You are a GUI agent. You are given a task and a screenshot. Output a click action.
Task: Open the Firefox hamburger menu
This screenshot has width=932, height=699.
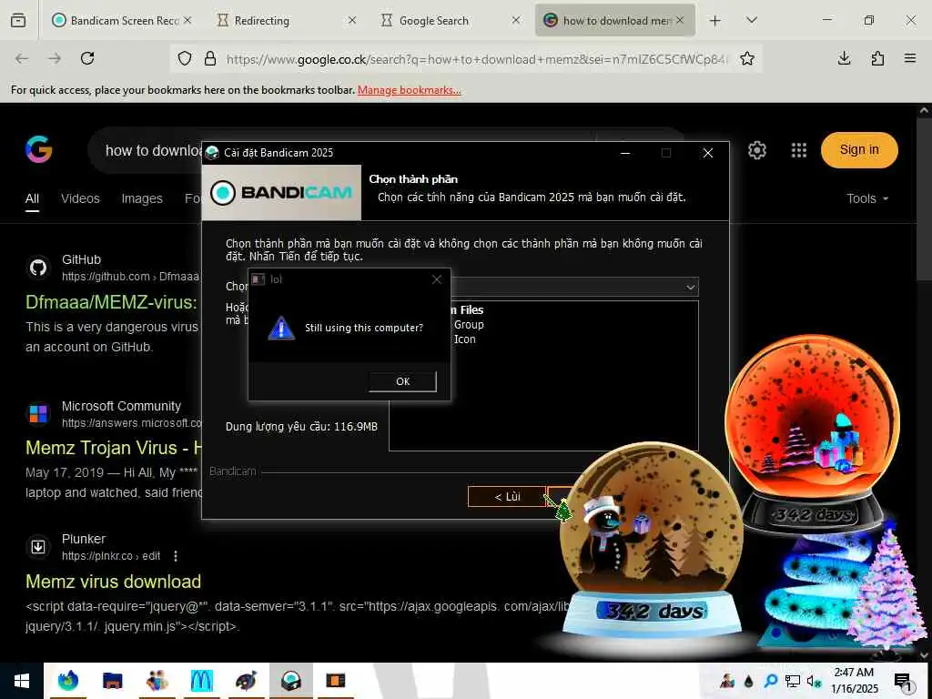pos(910,58)
